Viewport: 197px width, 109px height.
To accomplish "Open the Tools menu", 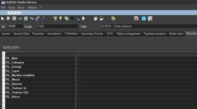I will (11, 8).
